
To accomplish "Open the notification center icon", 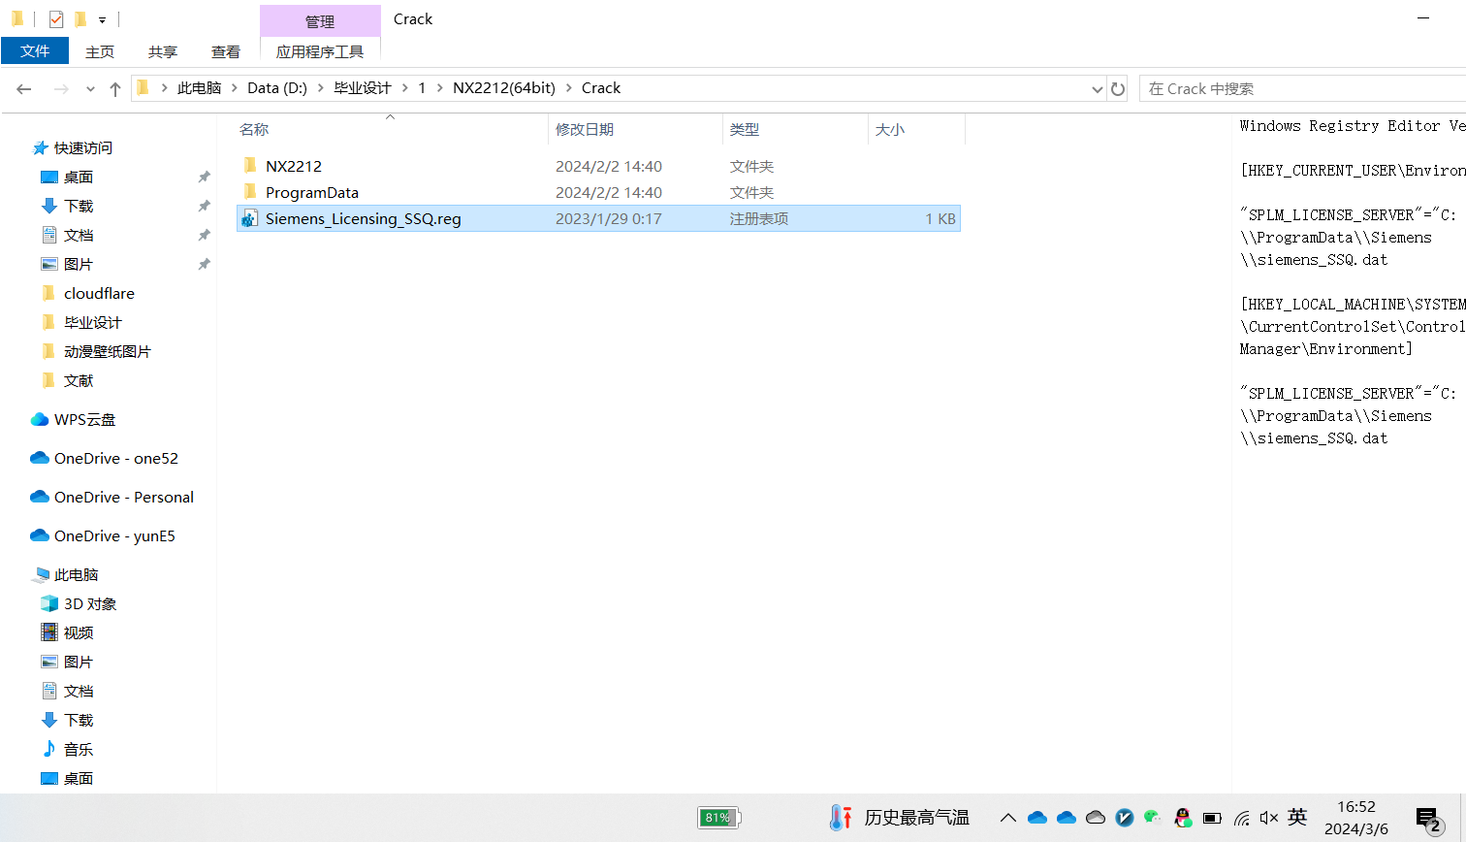I will point(1427,819).
